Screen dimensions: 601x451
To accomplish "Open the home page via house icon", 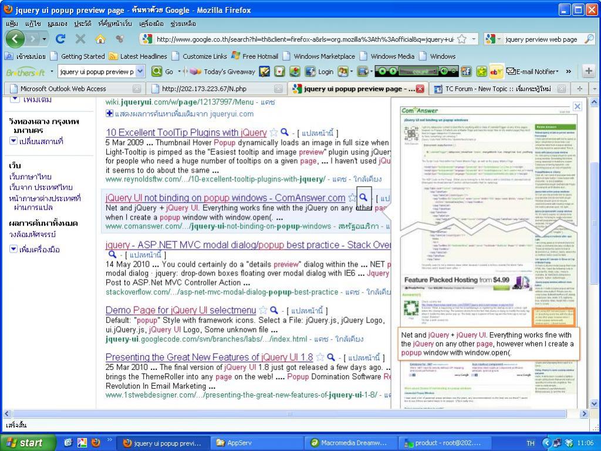I will (x=100, y=39).
